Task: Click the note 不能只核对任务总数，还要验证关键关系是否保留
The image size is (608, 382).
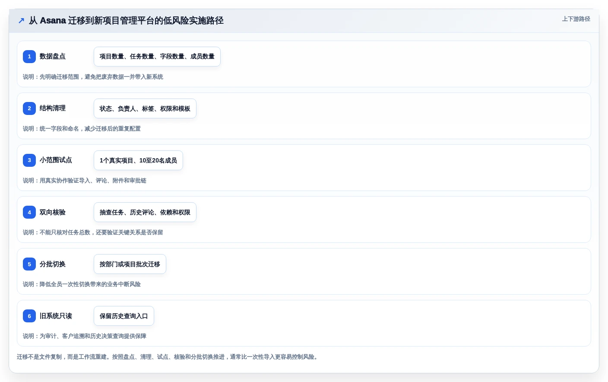Action: [93, 232]
